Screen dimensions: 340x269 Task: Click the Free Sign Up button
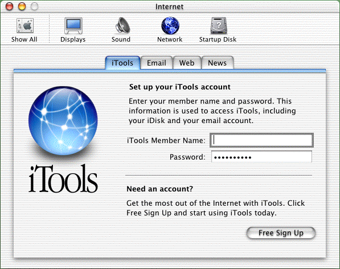281,233
